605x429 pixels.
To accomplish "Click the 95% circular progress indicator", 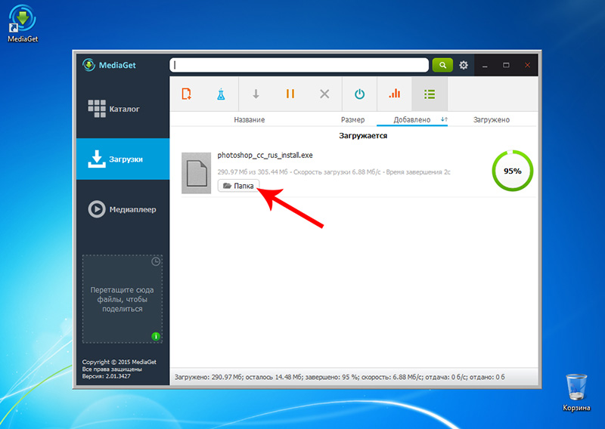I will click(x=512, y=171).
